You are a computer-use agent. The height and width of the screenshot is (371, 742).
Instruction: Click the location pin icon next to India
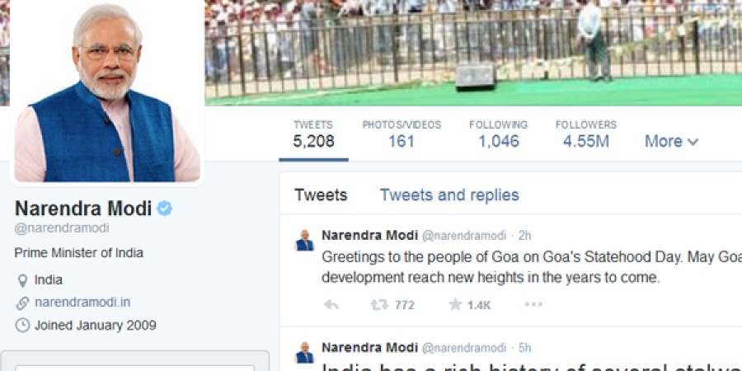coord(22,280)
